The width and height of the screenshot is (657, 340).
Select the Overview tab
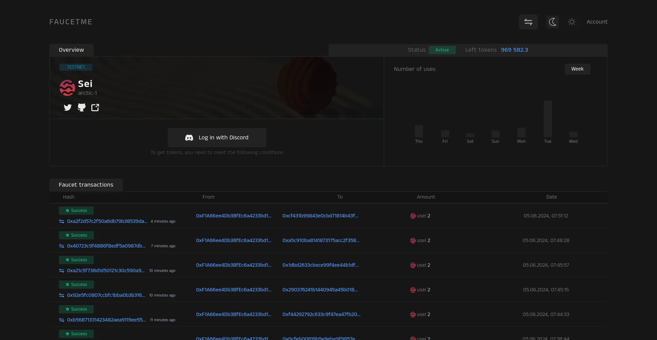click(x=71, y=50)
